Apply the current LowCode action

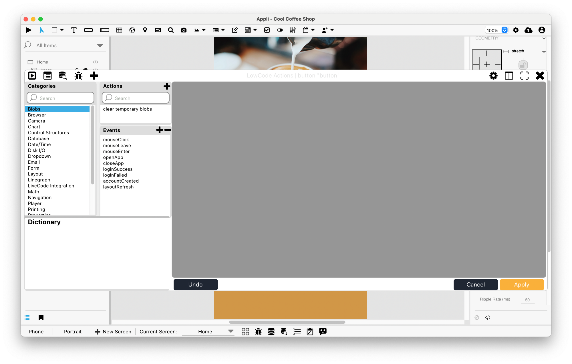point(522,284)
